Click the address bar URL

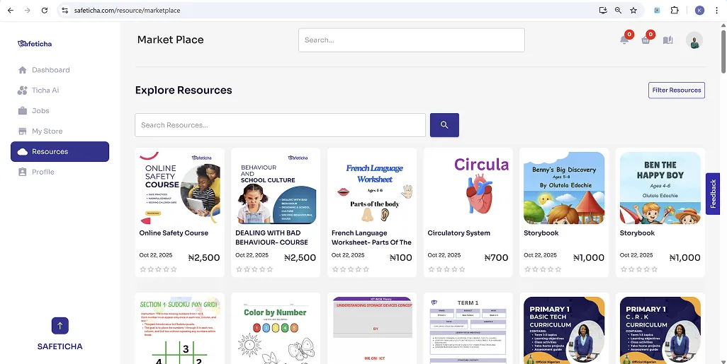pyautogui.click(x=127, y=10)
